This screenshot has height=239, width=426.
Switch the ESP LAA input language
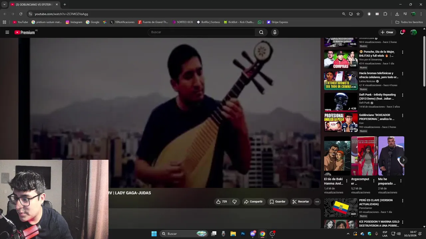(385, 234)
